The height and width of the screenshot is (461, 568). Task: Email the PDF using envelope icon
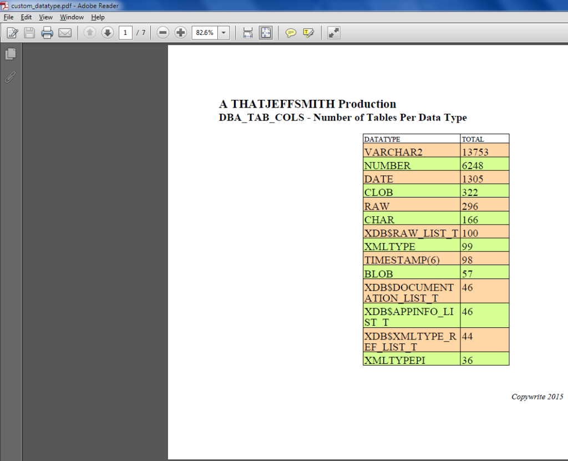pos(65,32)
